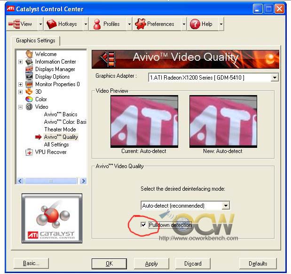This screenshot has width=291, height=274.
Task: Select Display Options tree item label
Action: coord(53,77)
